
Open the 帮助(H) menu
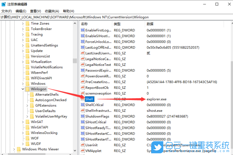[69, 11]
